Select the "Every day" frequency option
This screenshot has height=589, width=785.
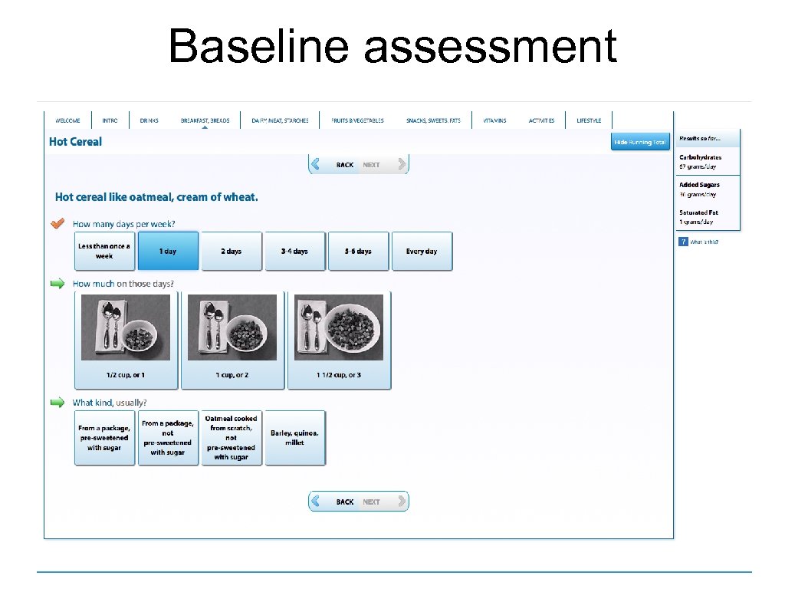pyautogui.click(x=422, y=251)
